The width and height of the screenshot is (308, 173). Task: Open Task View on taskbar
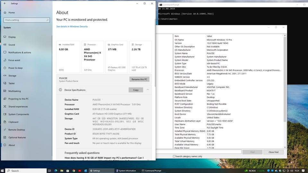[x=49, y=171]
